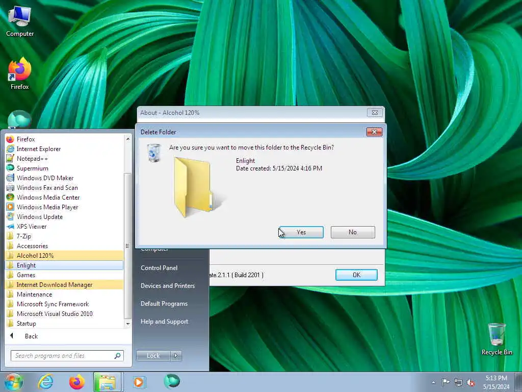Click the programs list scrollbar thumb
This screenshot has width=522, height=392.
pyautogui.click(x=127, y=246)
